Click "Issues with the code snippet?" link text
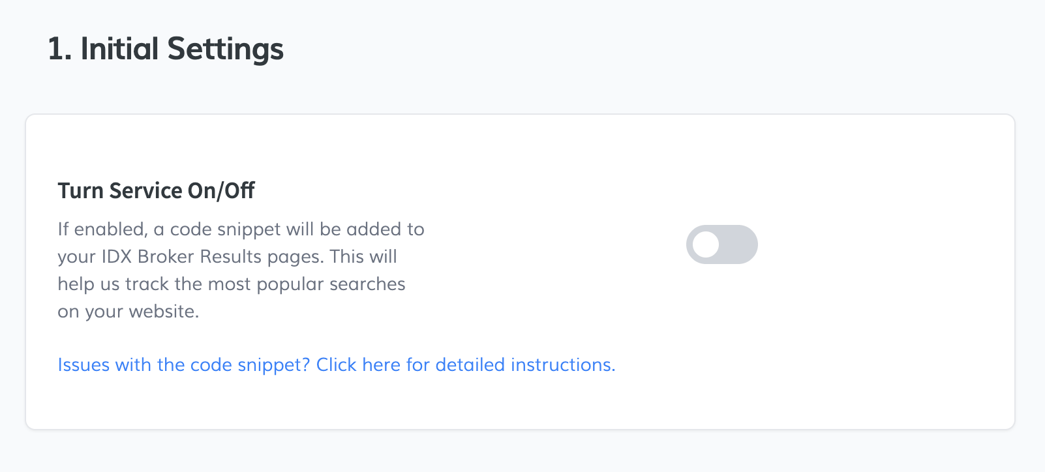The width and height of the screenshot is (1045, 472). [x=183, y=364]
